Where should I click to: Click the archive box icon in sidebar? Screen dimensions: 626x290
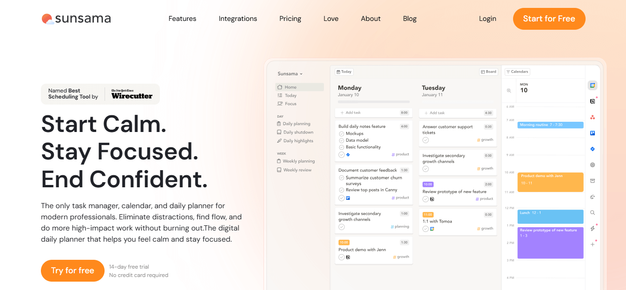coord(592,181)
